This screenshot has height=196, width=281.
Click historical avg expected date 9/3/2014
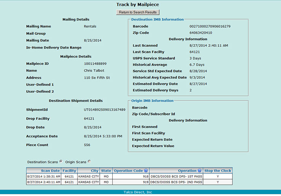[x=197, y=77]
